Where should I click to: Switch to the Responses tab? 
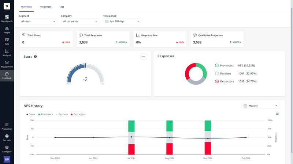[x=45, y=7]
